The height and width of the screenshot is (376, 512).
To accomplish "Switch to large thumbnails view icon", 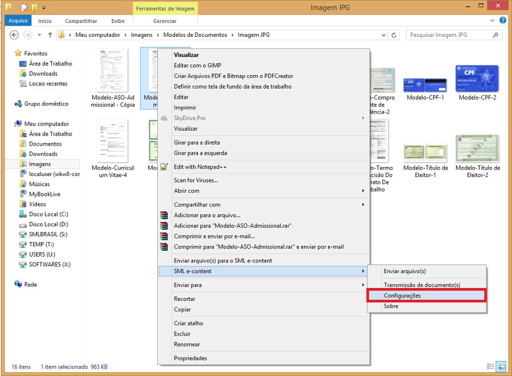I will tap(501, 367).
